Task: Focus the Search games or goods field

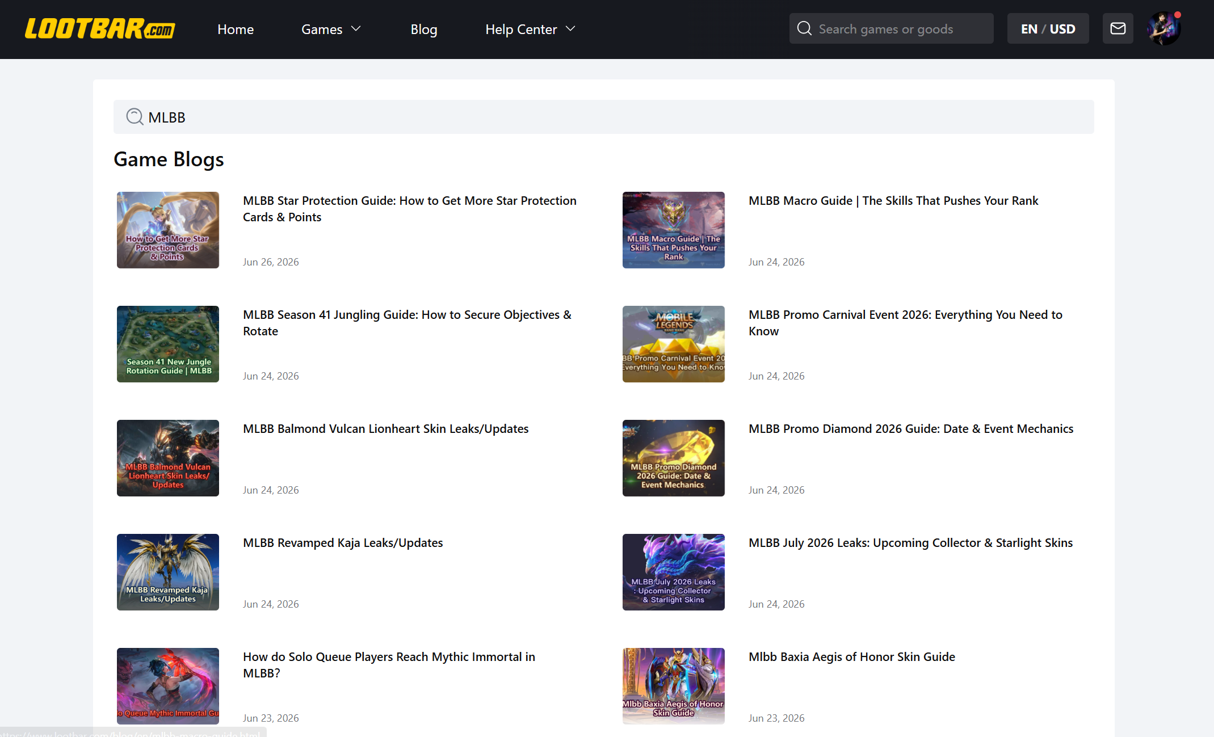Action: coord(891,28)
